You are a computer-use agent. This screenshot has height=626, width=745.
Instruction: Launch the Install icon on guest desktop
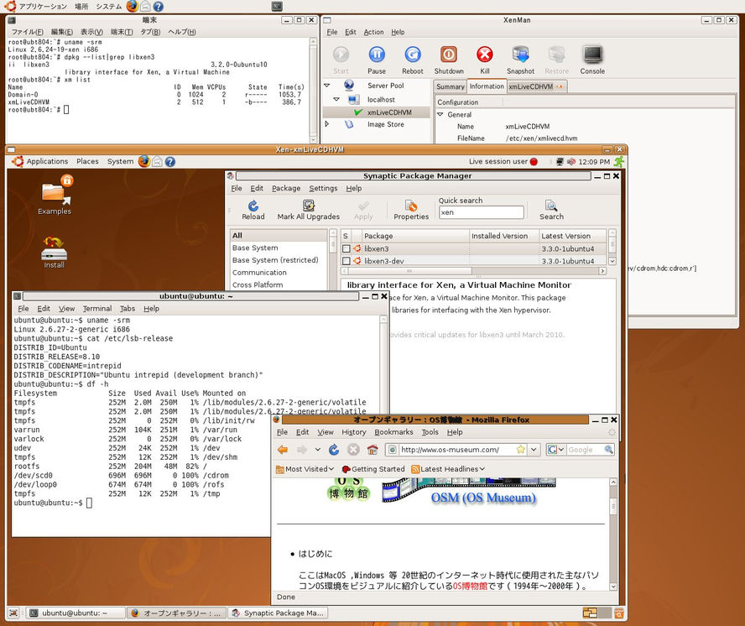click(x=54, y=253)
